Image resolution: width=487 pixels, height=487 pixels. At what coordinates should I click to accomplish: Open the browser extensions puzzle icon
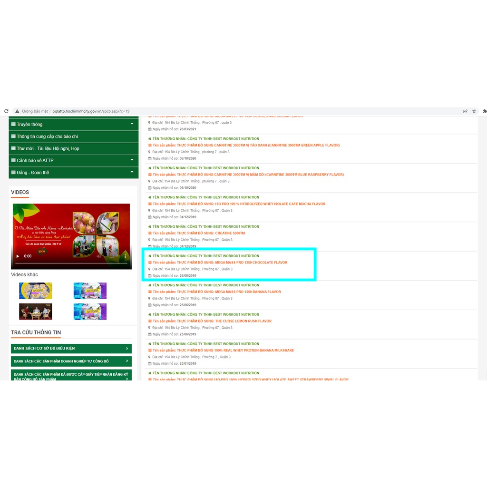coord(484,111)
